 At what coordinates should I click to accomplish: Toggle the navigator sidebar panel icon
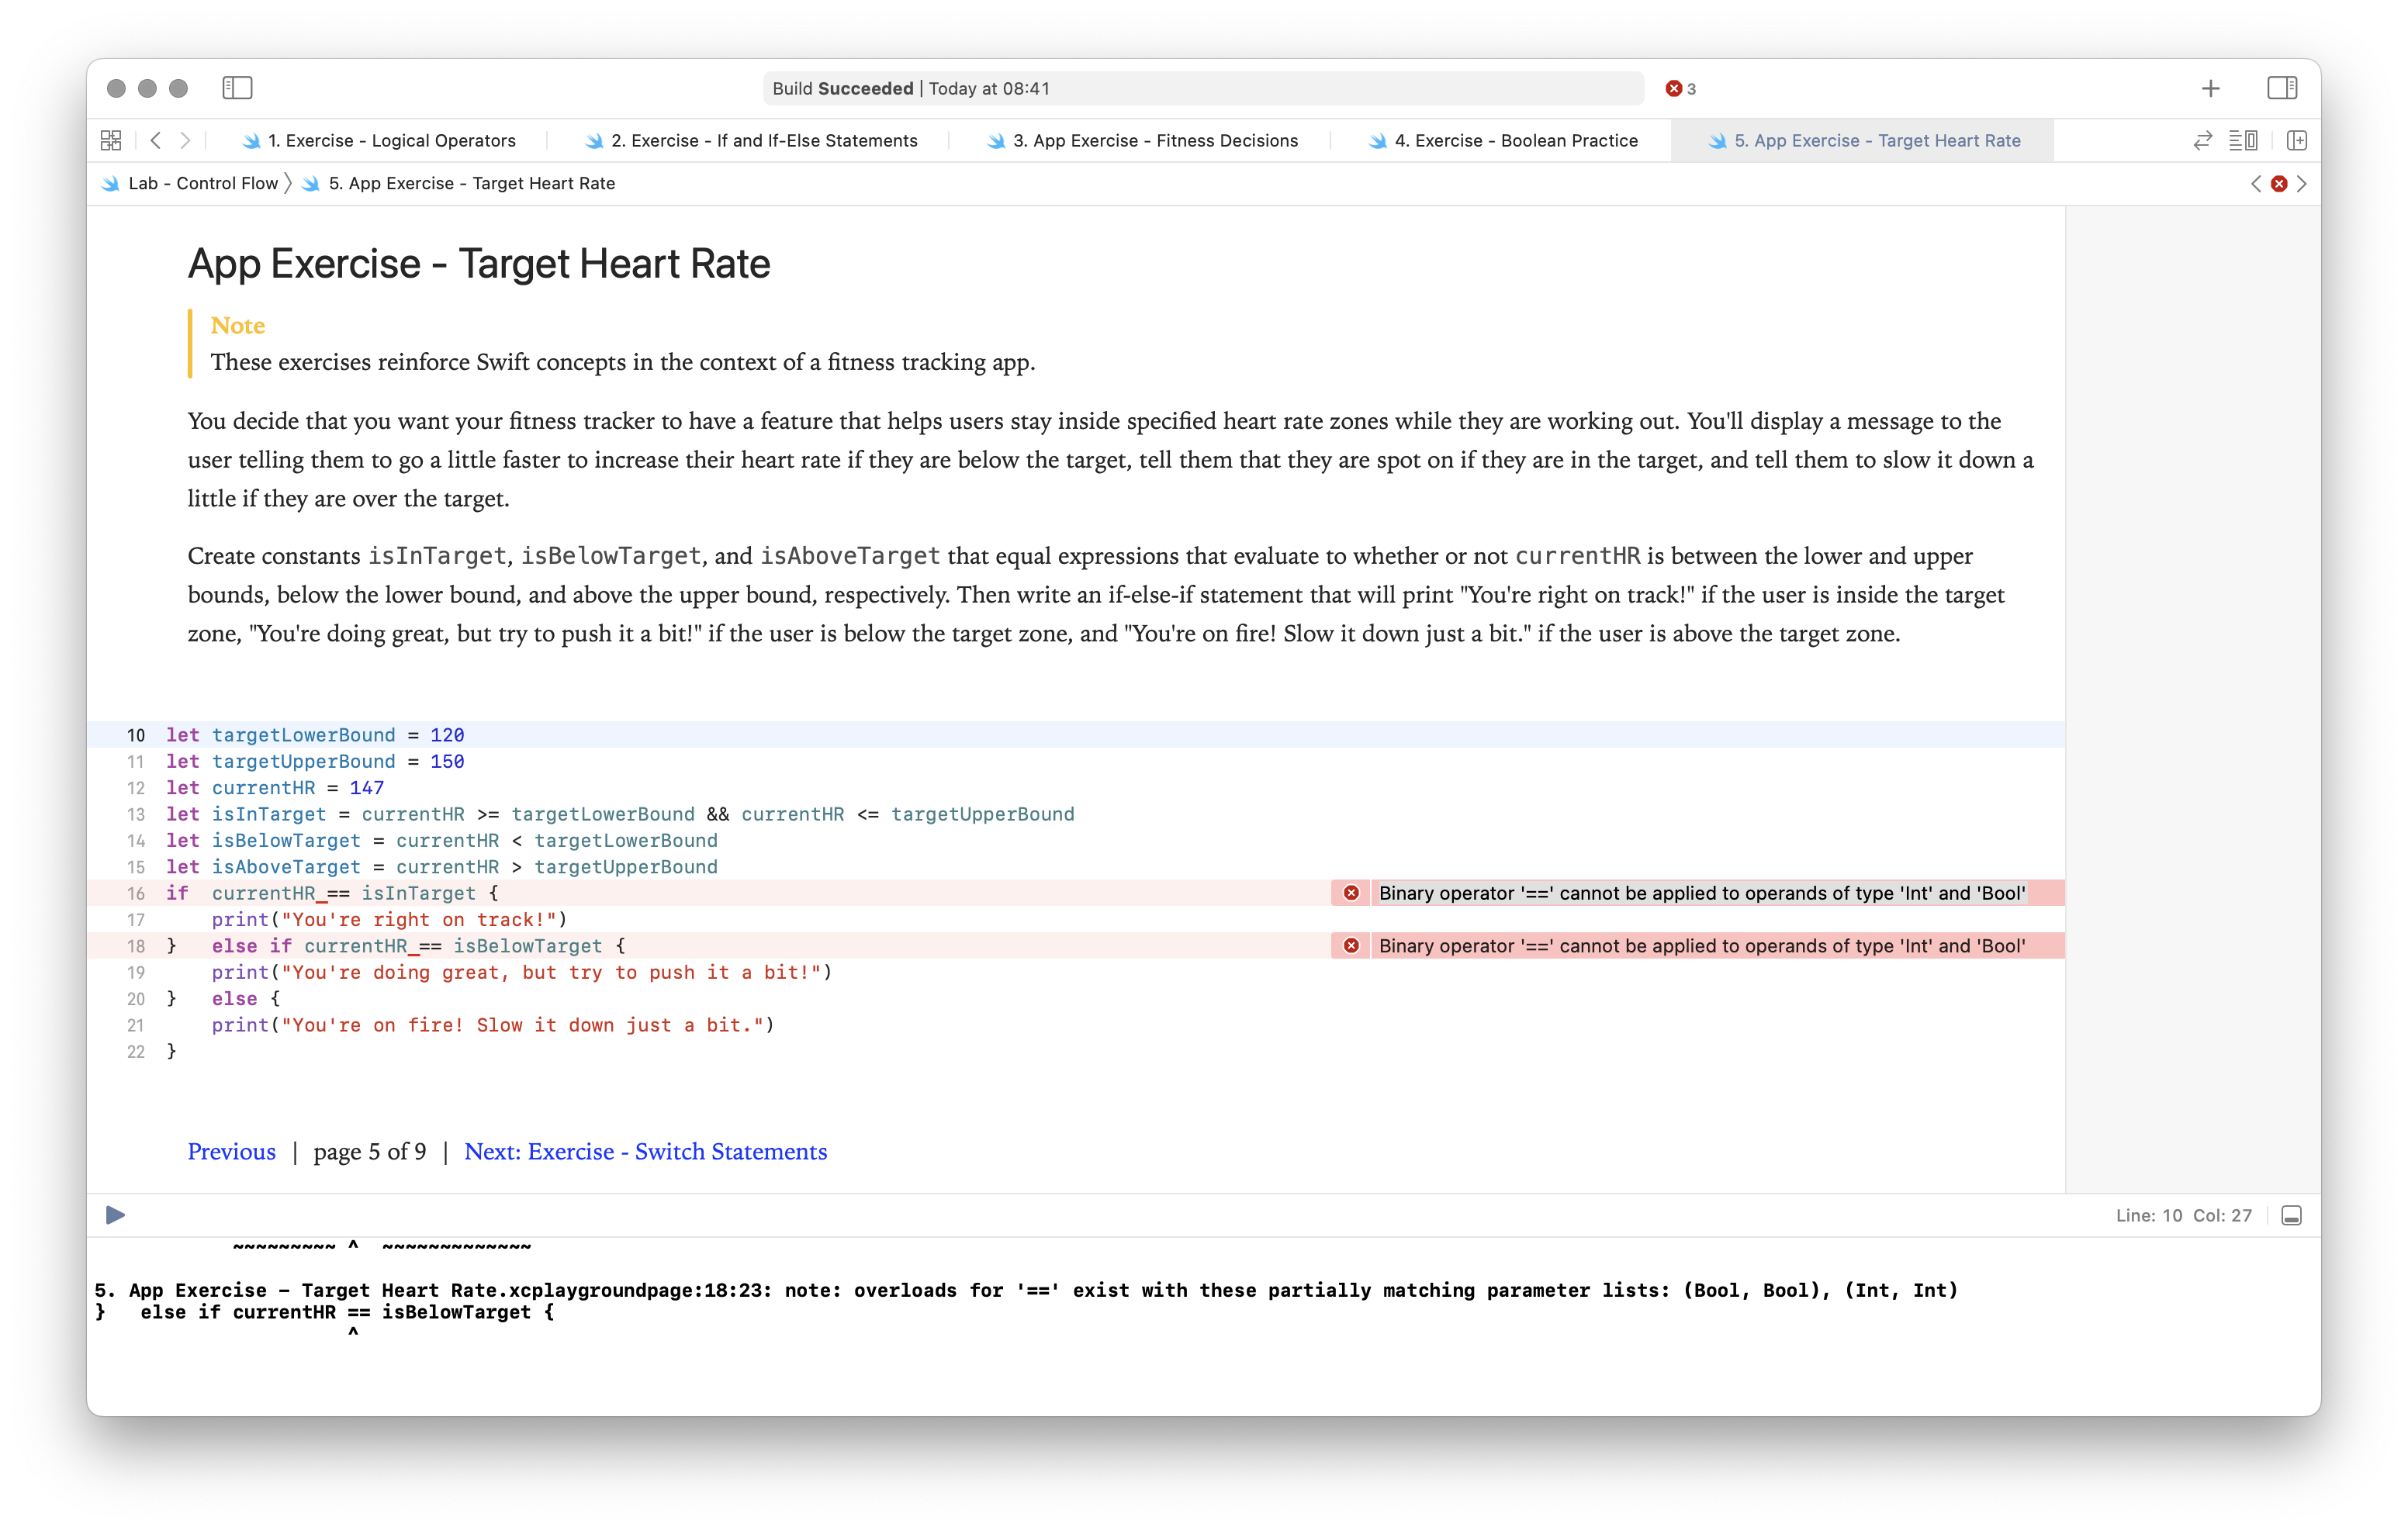237,88
